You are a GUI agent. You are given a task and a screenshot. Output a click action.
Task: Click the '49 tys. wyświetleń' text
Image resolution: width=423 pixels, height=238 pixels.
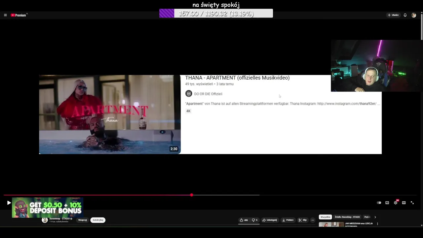tap(199, 84)
